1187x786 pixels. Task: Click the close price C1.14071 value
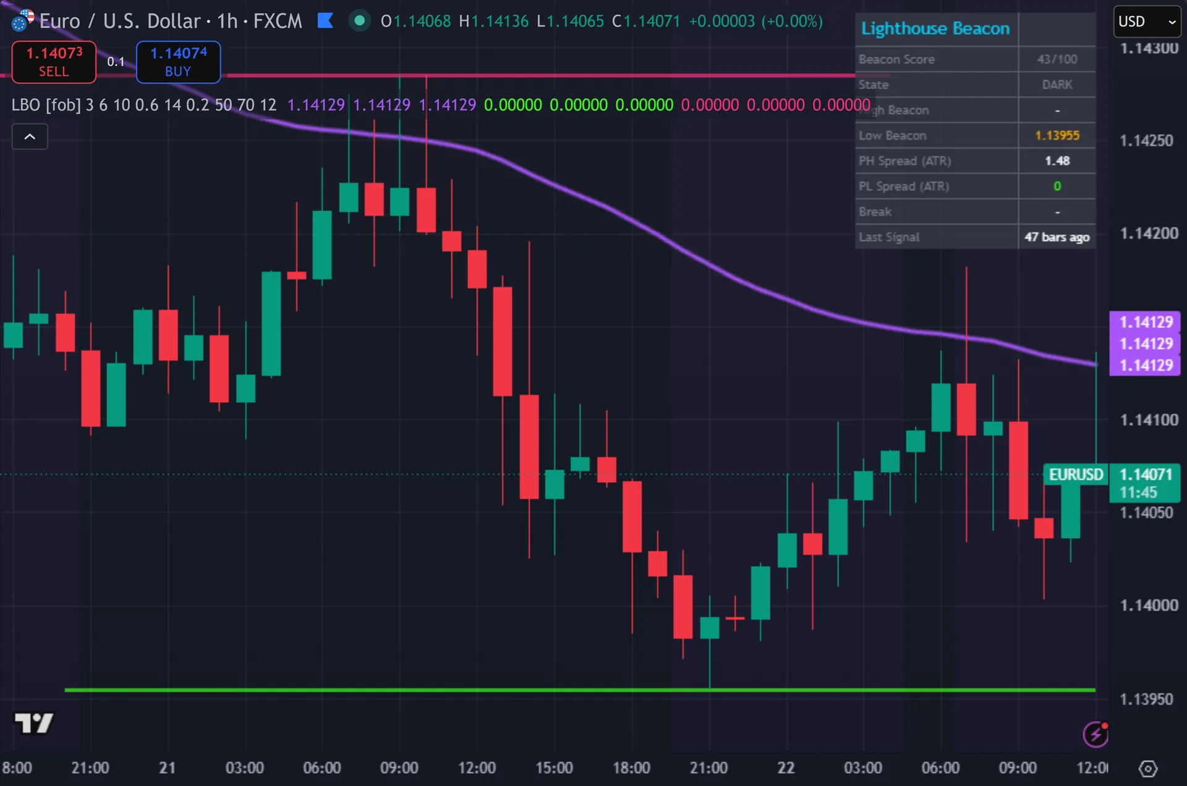click(646, 22)
